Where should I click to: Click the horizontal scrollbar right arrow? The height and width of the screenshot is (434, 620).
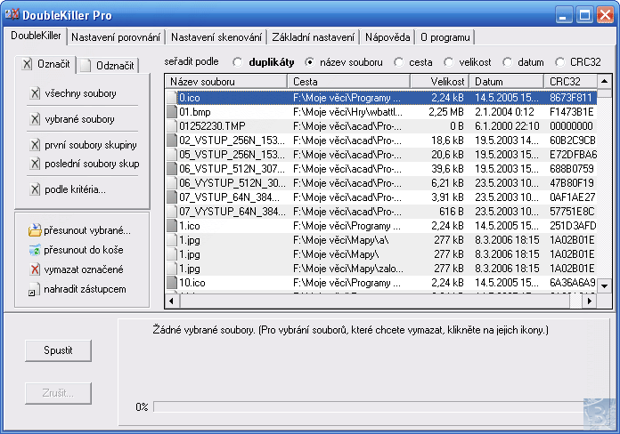pos(589,301)
